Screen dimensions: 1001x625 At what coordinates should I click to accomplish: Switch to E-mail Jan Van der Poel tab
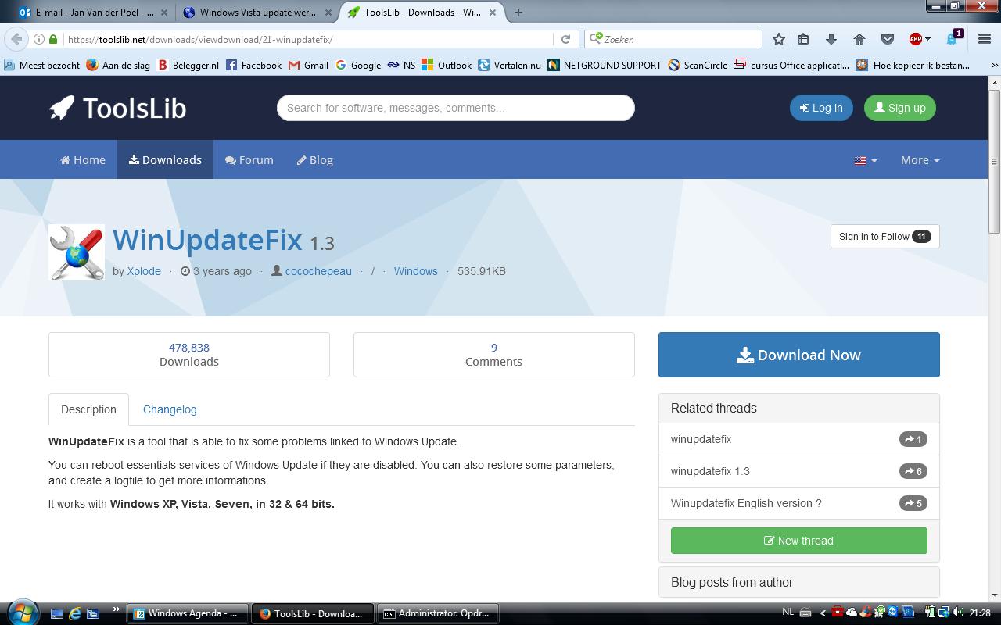92,12
